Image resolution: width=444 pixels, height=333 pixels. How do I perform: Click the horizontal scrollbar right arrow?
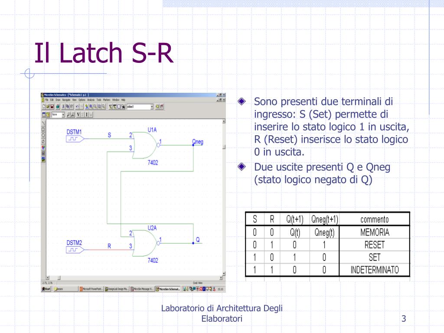point(221,278)
